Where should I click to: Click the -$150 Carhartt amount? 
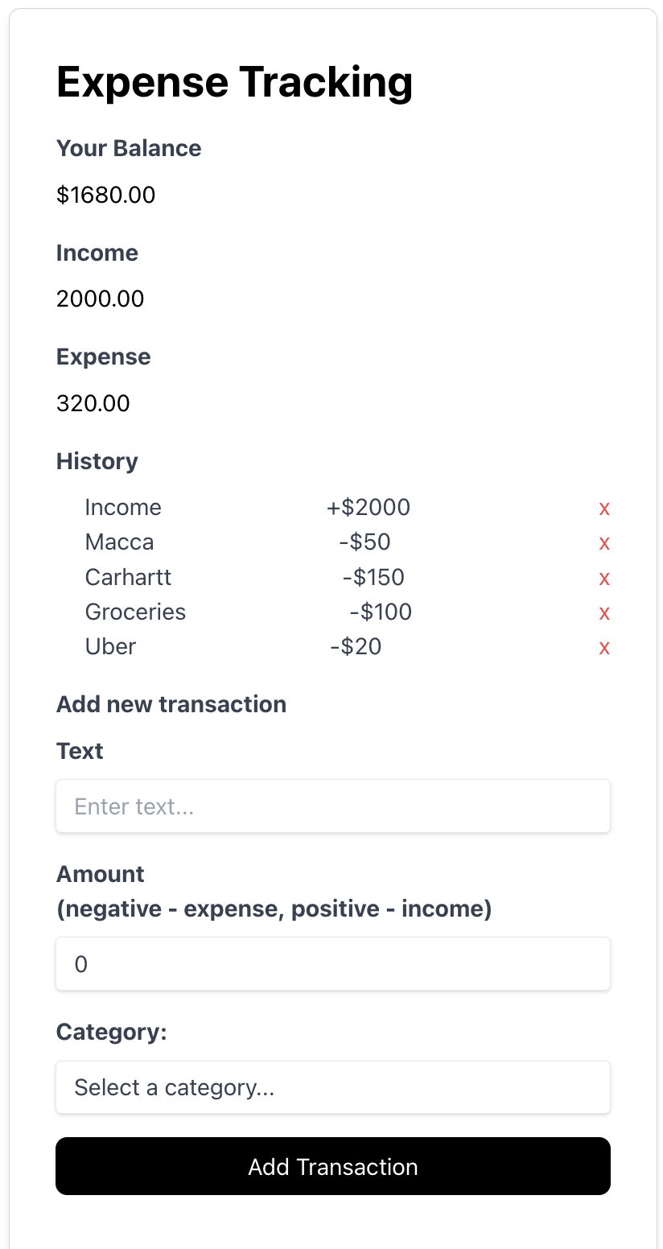[x=373, y=577]
